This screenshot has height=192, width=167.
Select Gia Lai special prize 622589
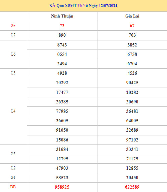(132, 187)
